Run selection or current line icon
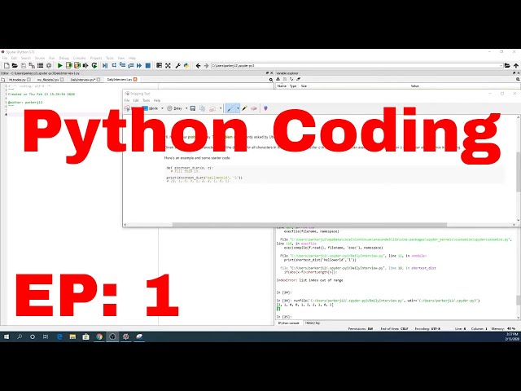Screen dimensions: 521x391 pos(85,65)
